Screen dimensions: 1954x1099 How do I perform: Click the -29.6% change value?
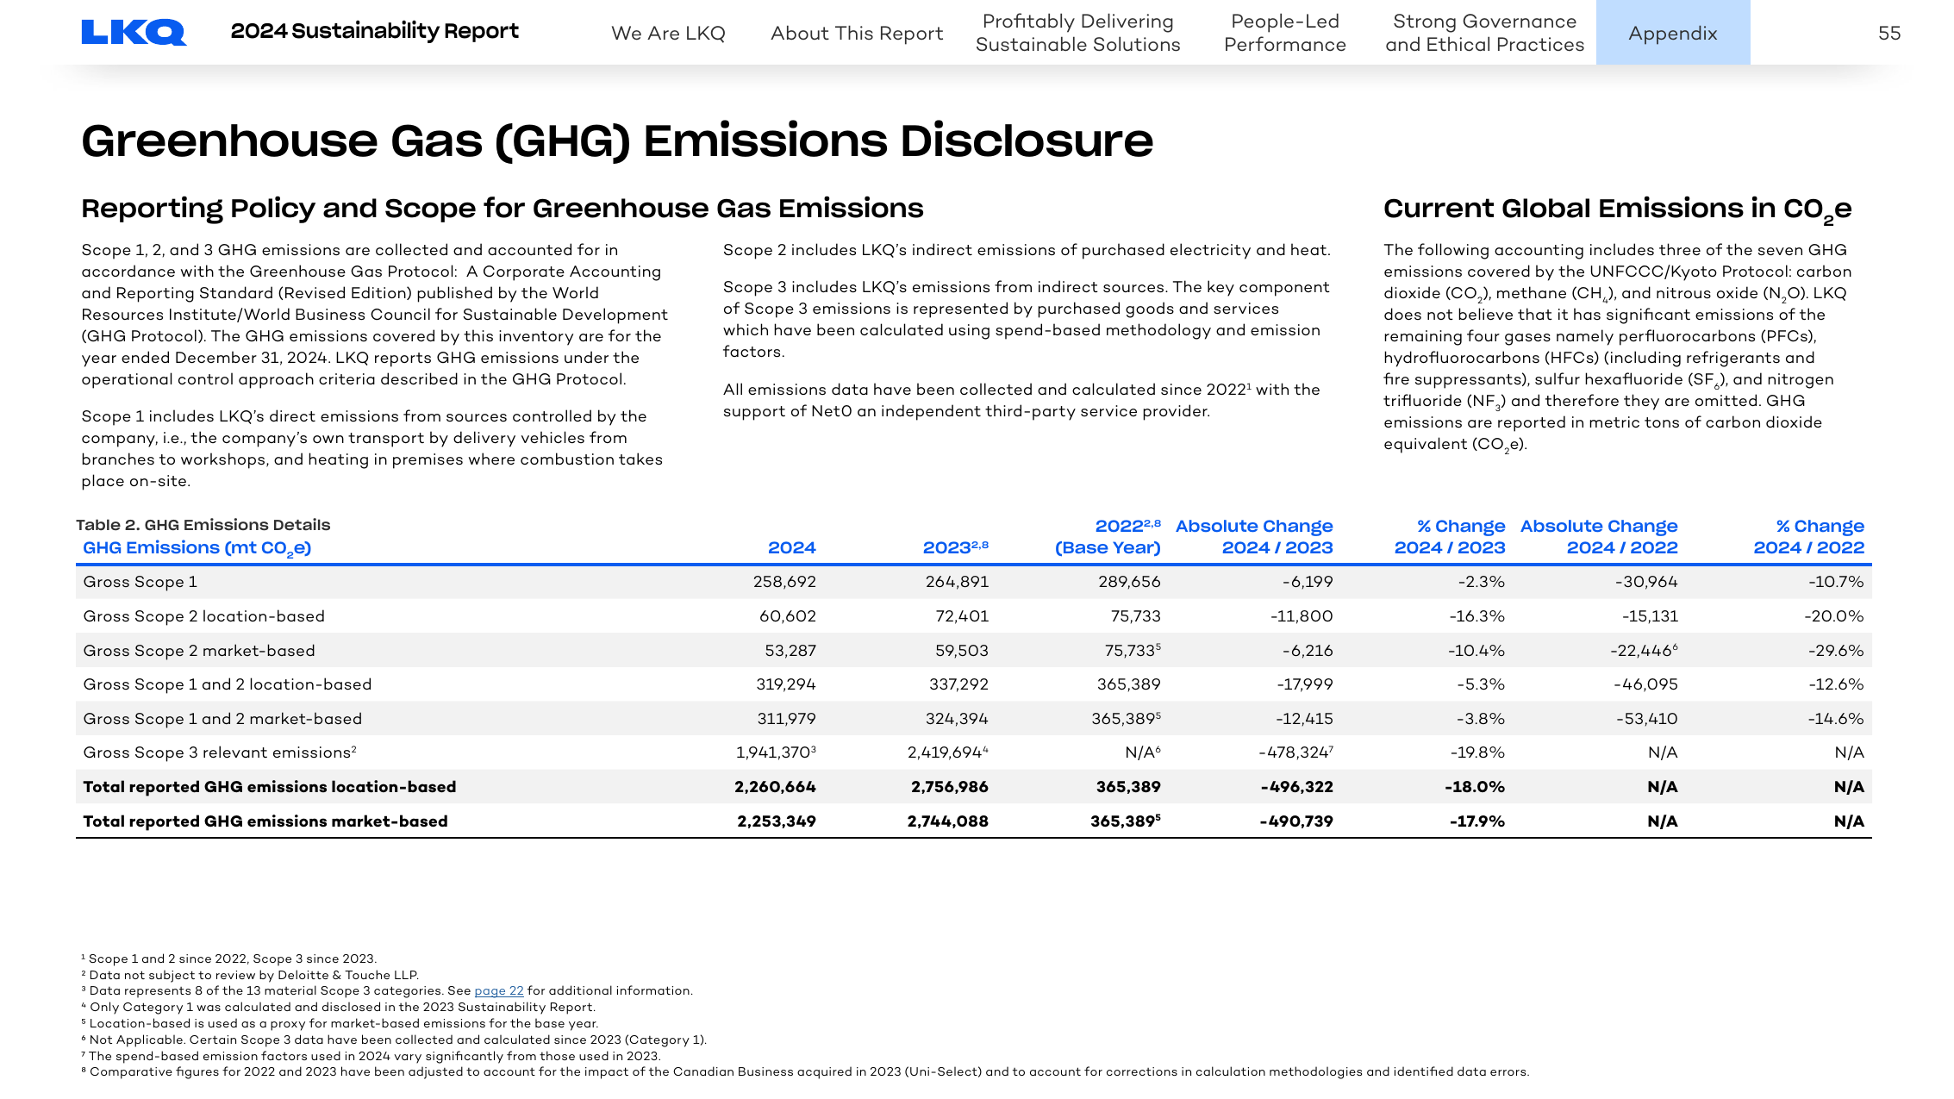1836,651
